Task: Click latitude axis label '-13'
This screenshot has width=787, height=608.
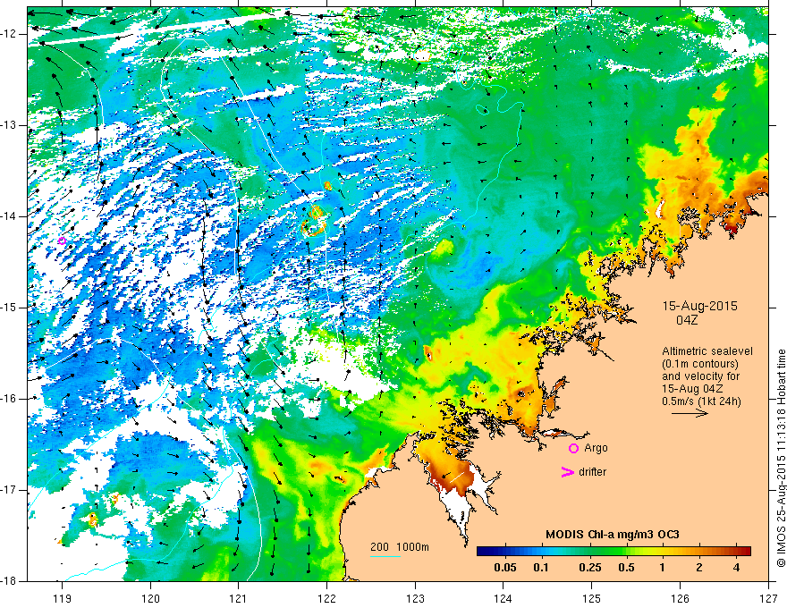Action: pos(10,125)
